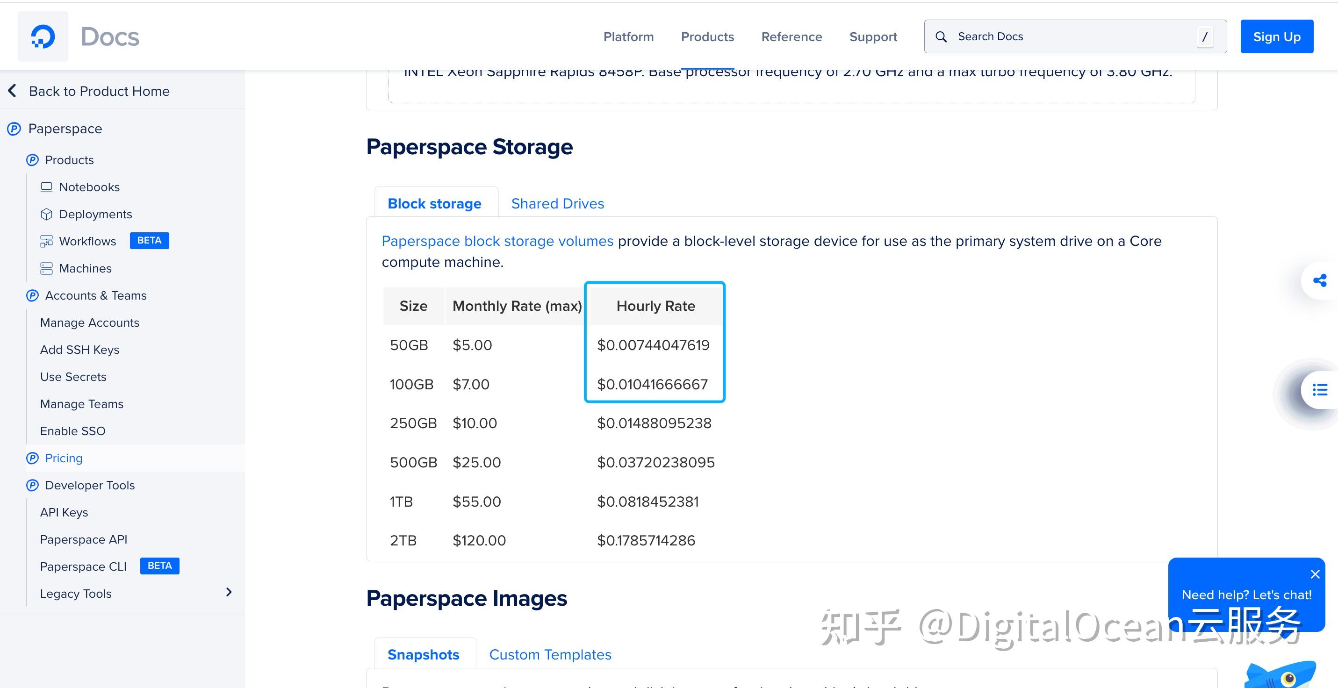Open the Manage Accounts page
This screenshot has height=688, width=1338.
point(90,322)
